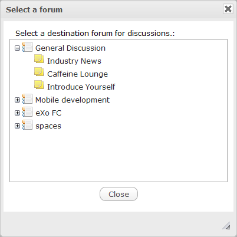Click the Industry News forum icon
The width and height of the screenshot is (237, 237).
point(39,59)
